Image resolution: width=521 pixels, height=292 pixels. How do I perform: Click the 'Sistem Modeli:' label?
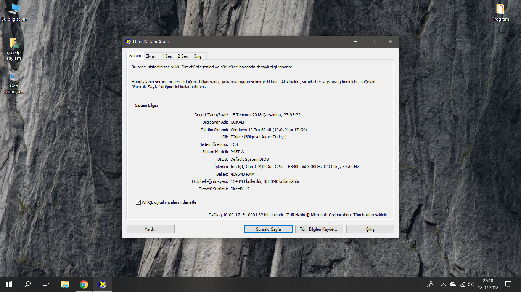[x=215, y=152]
